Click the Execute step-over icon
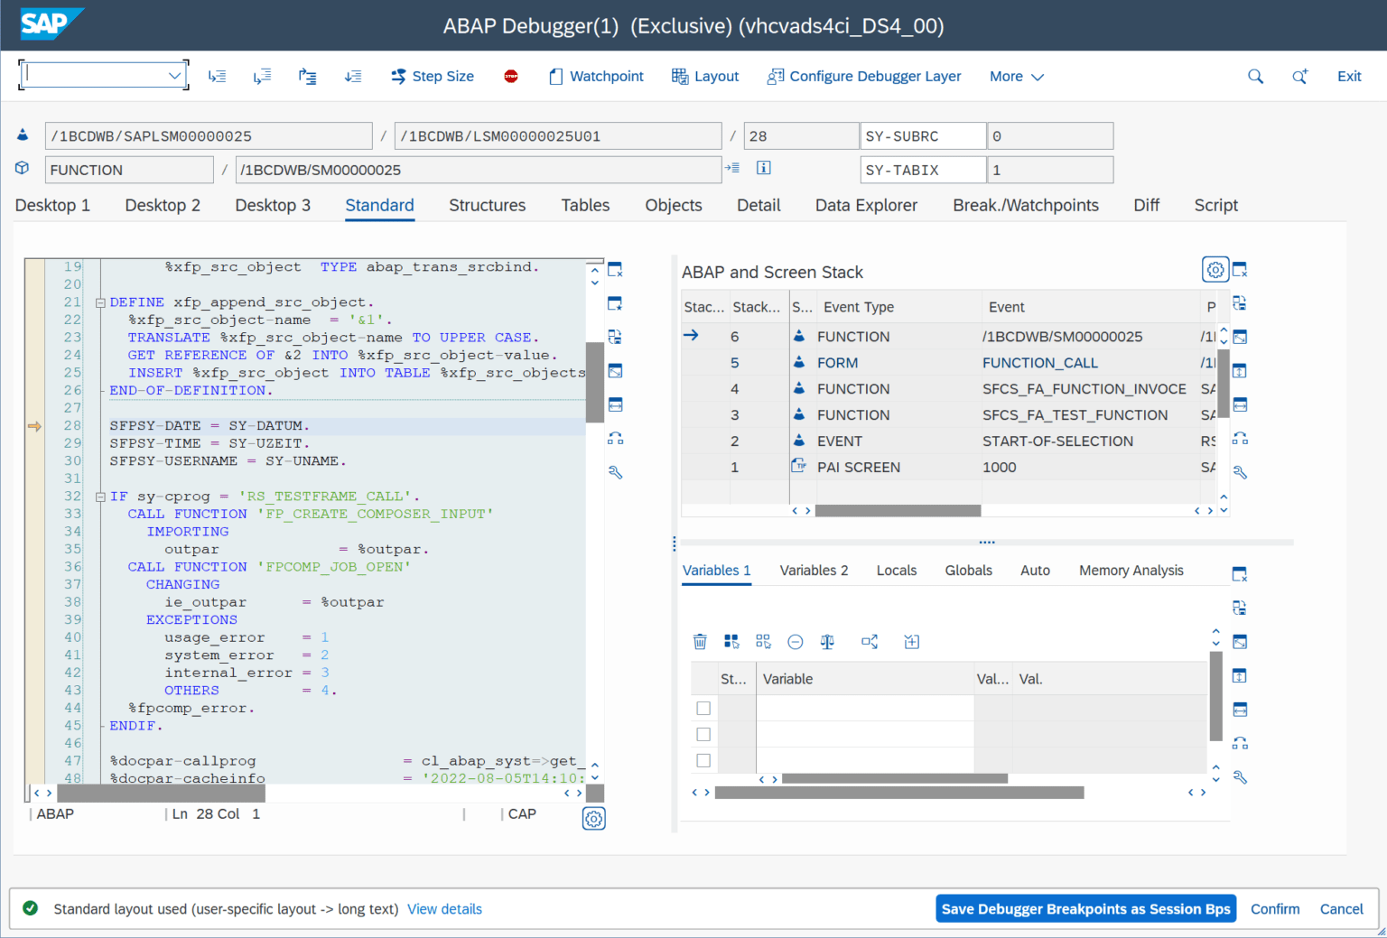This screenshot has width=1387, height=938. coord(262,76)
